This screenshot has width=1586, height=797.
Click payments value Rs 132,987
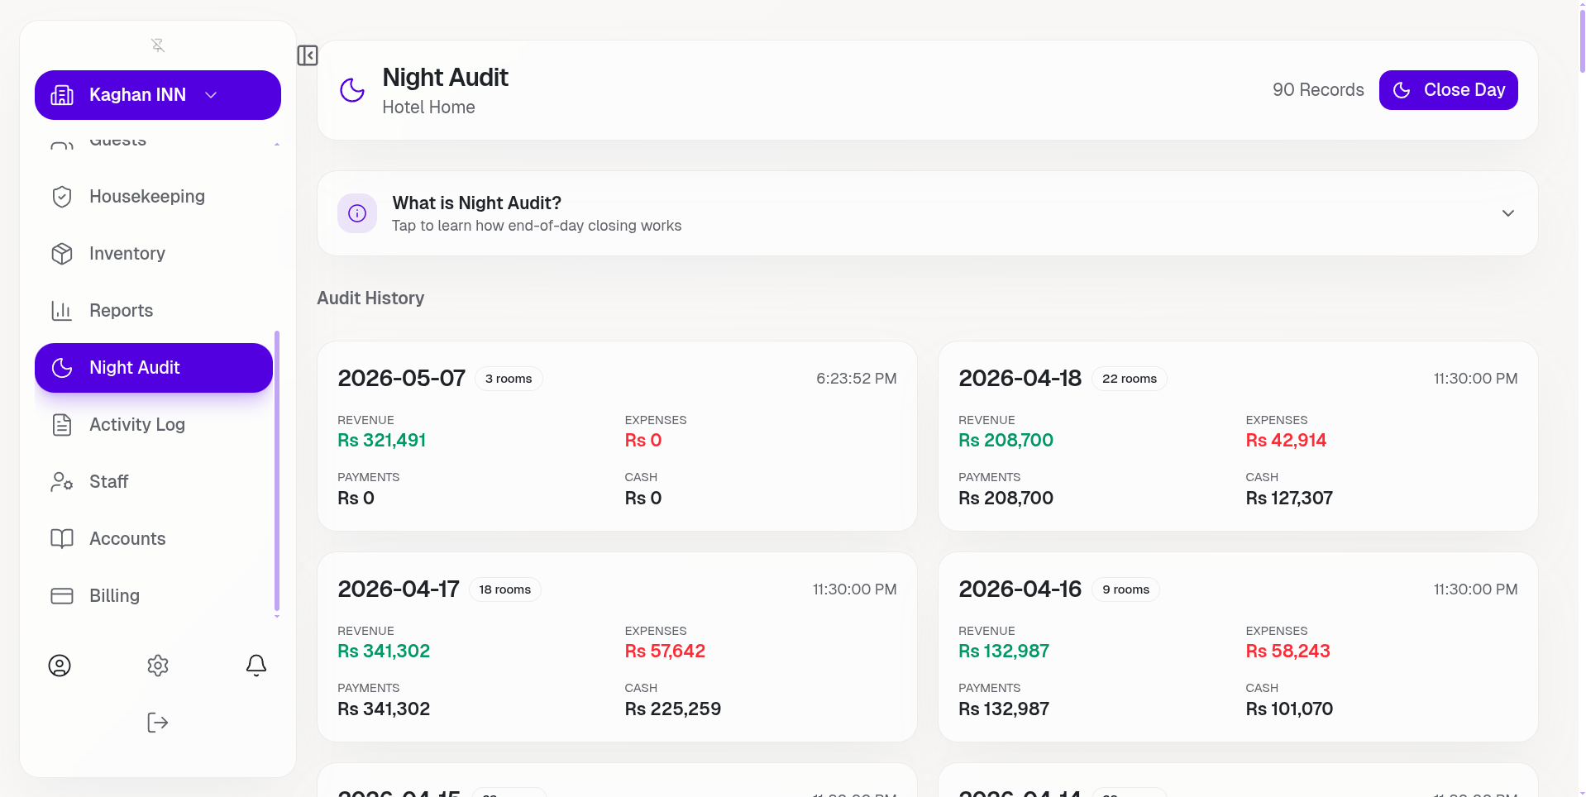click(x=1004, y=709)
